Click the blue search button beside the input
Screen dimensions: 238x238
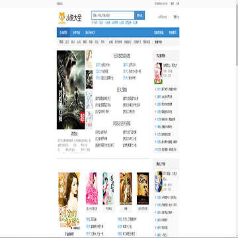139,15
